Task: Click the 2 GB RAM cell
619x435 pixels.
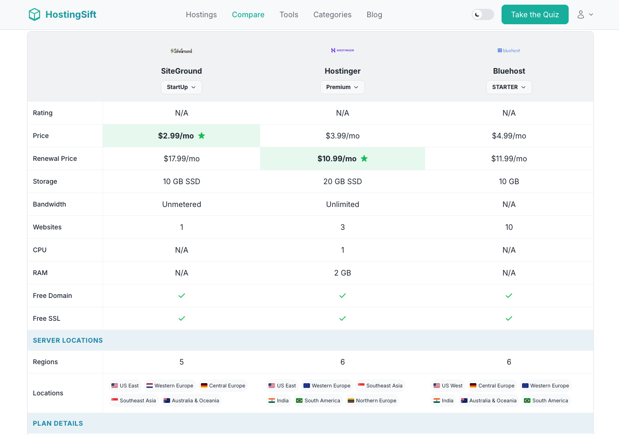Action: (x=343, y=273)
